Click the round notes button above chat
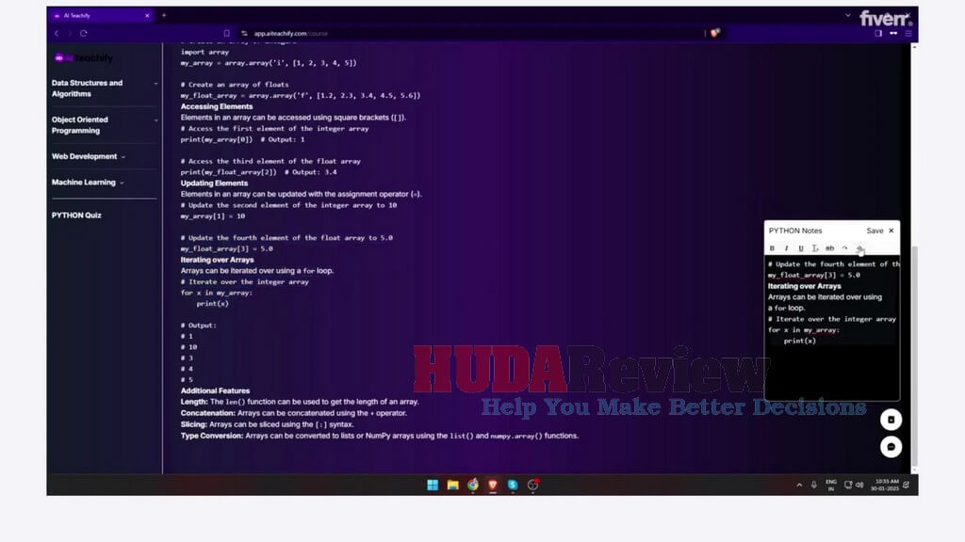 [x=891, y=420]
